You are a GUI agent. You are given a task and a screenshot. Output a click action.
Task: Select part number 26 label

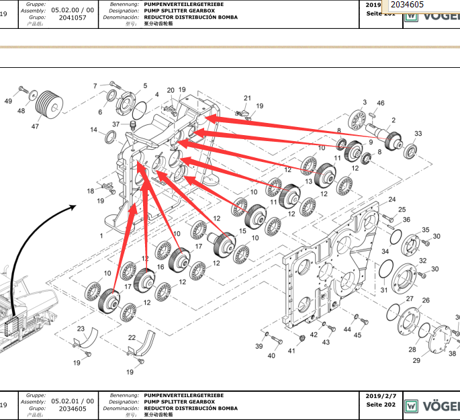[426, 300]
